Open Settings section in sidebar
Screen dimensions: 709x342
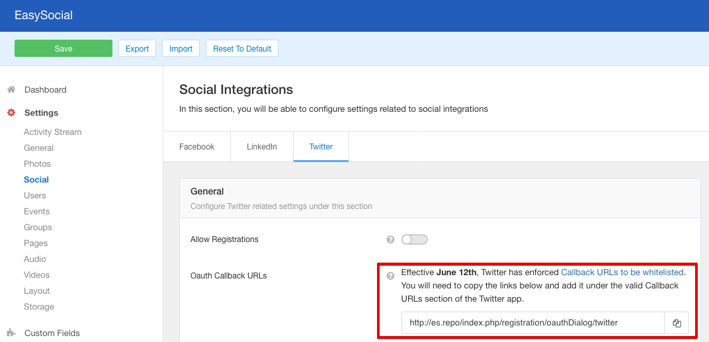[41, 112]
